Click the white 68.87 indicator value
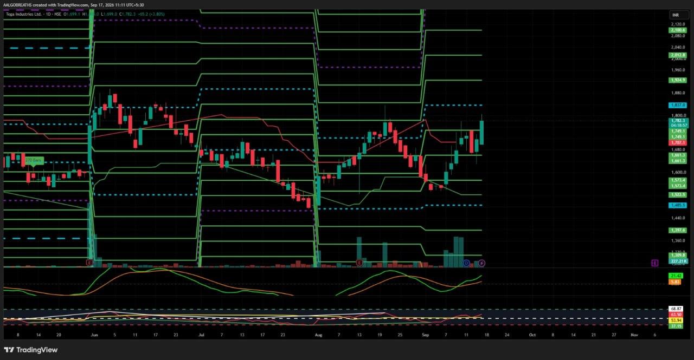The width and height of the screenshot is (694, 360). click(676, 309)
